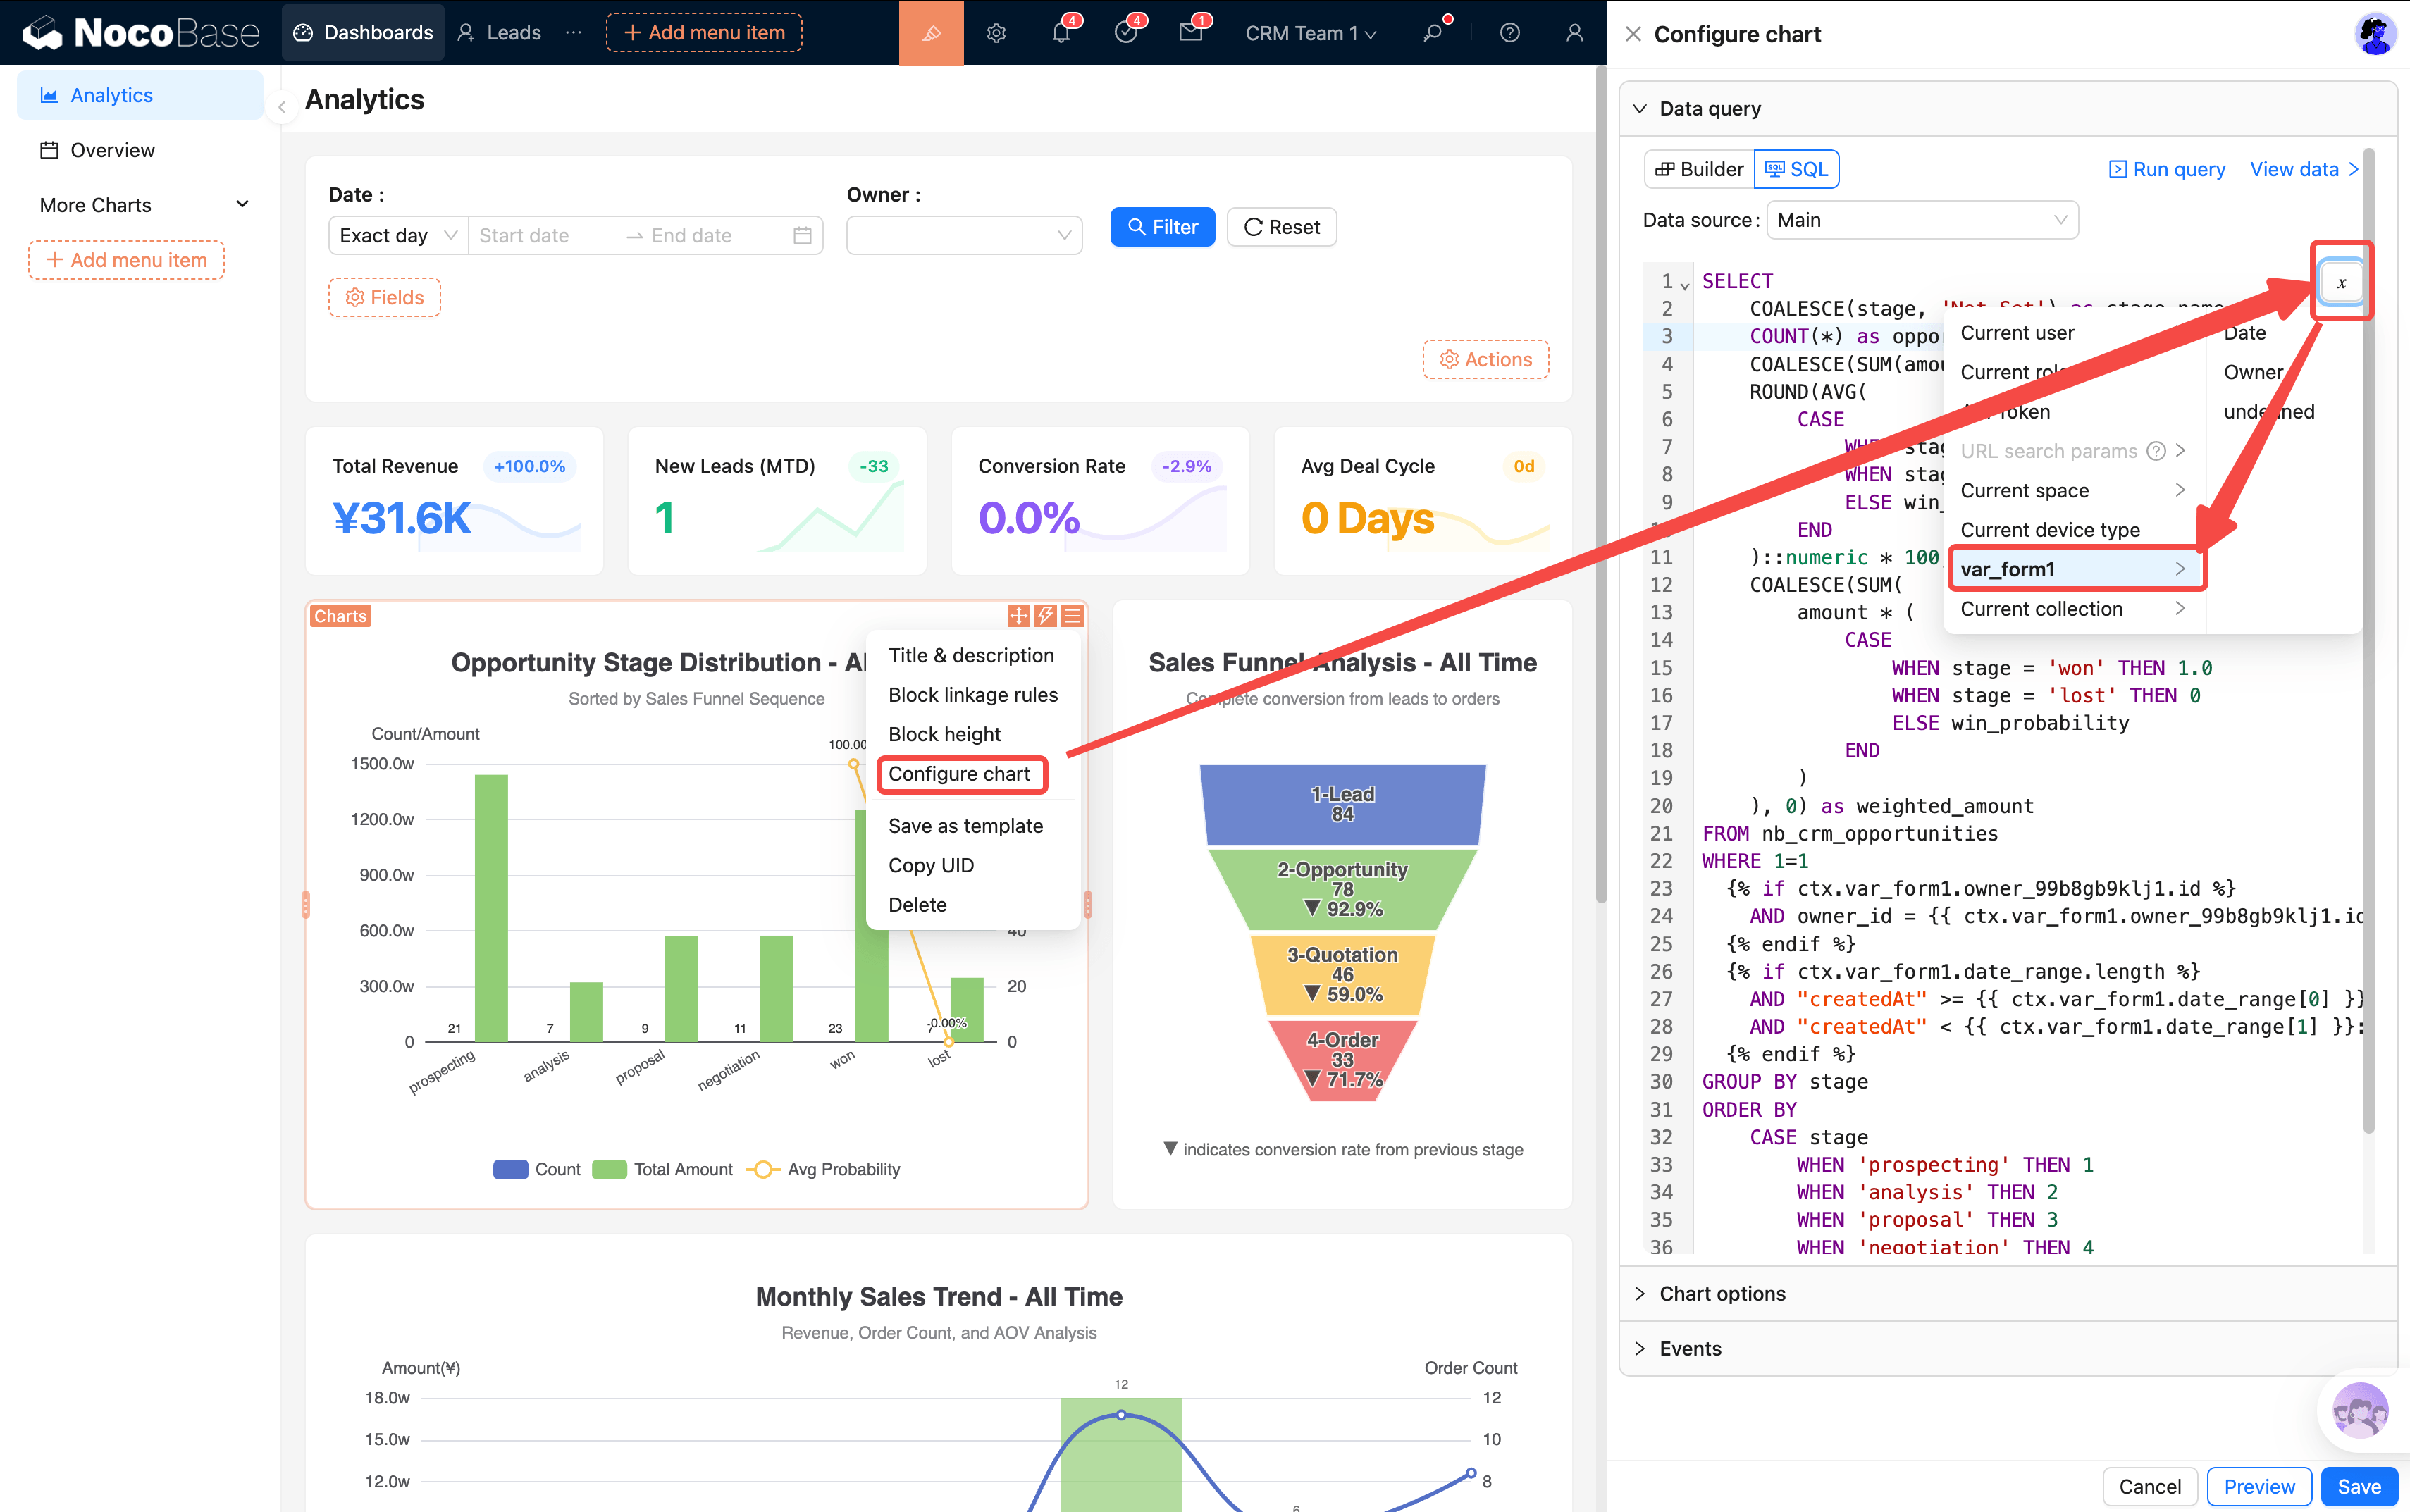Select Configure chart menu entry
This screenshot has width=2410, height=1512.
(959, 774)
